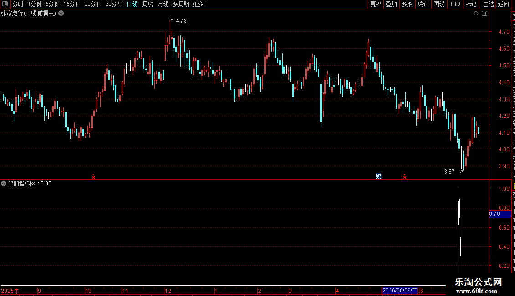Select the 15分钟 period tab
This screenshot has width=515, height=296.
click(x=72, y=4)
